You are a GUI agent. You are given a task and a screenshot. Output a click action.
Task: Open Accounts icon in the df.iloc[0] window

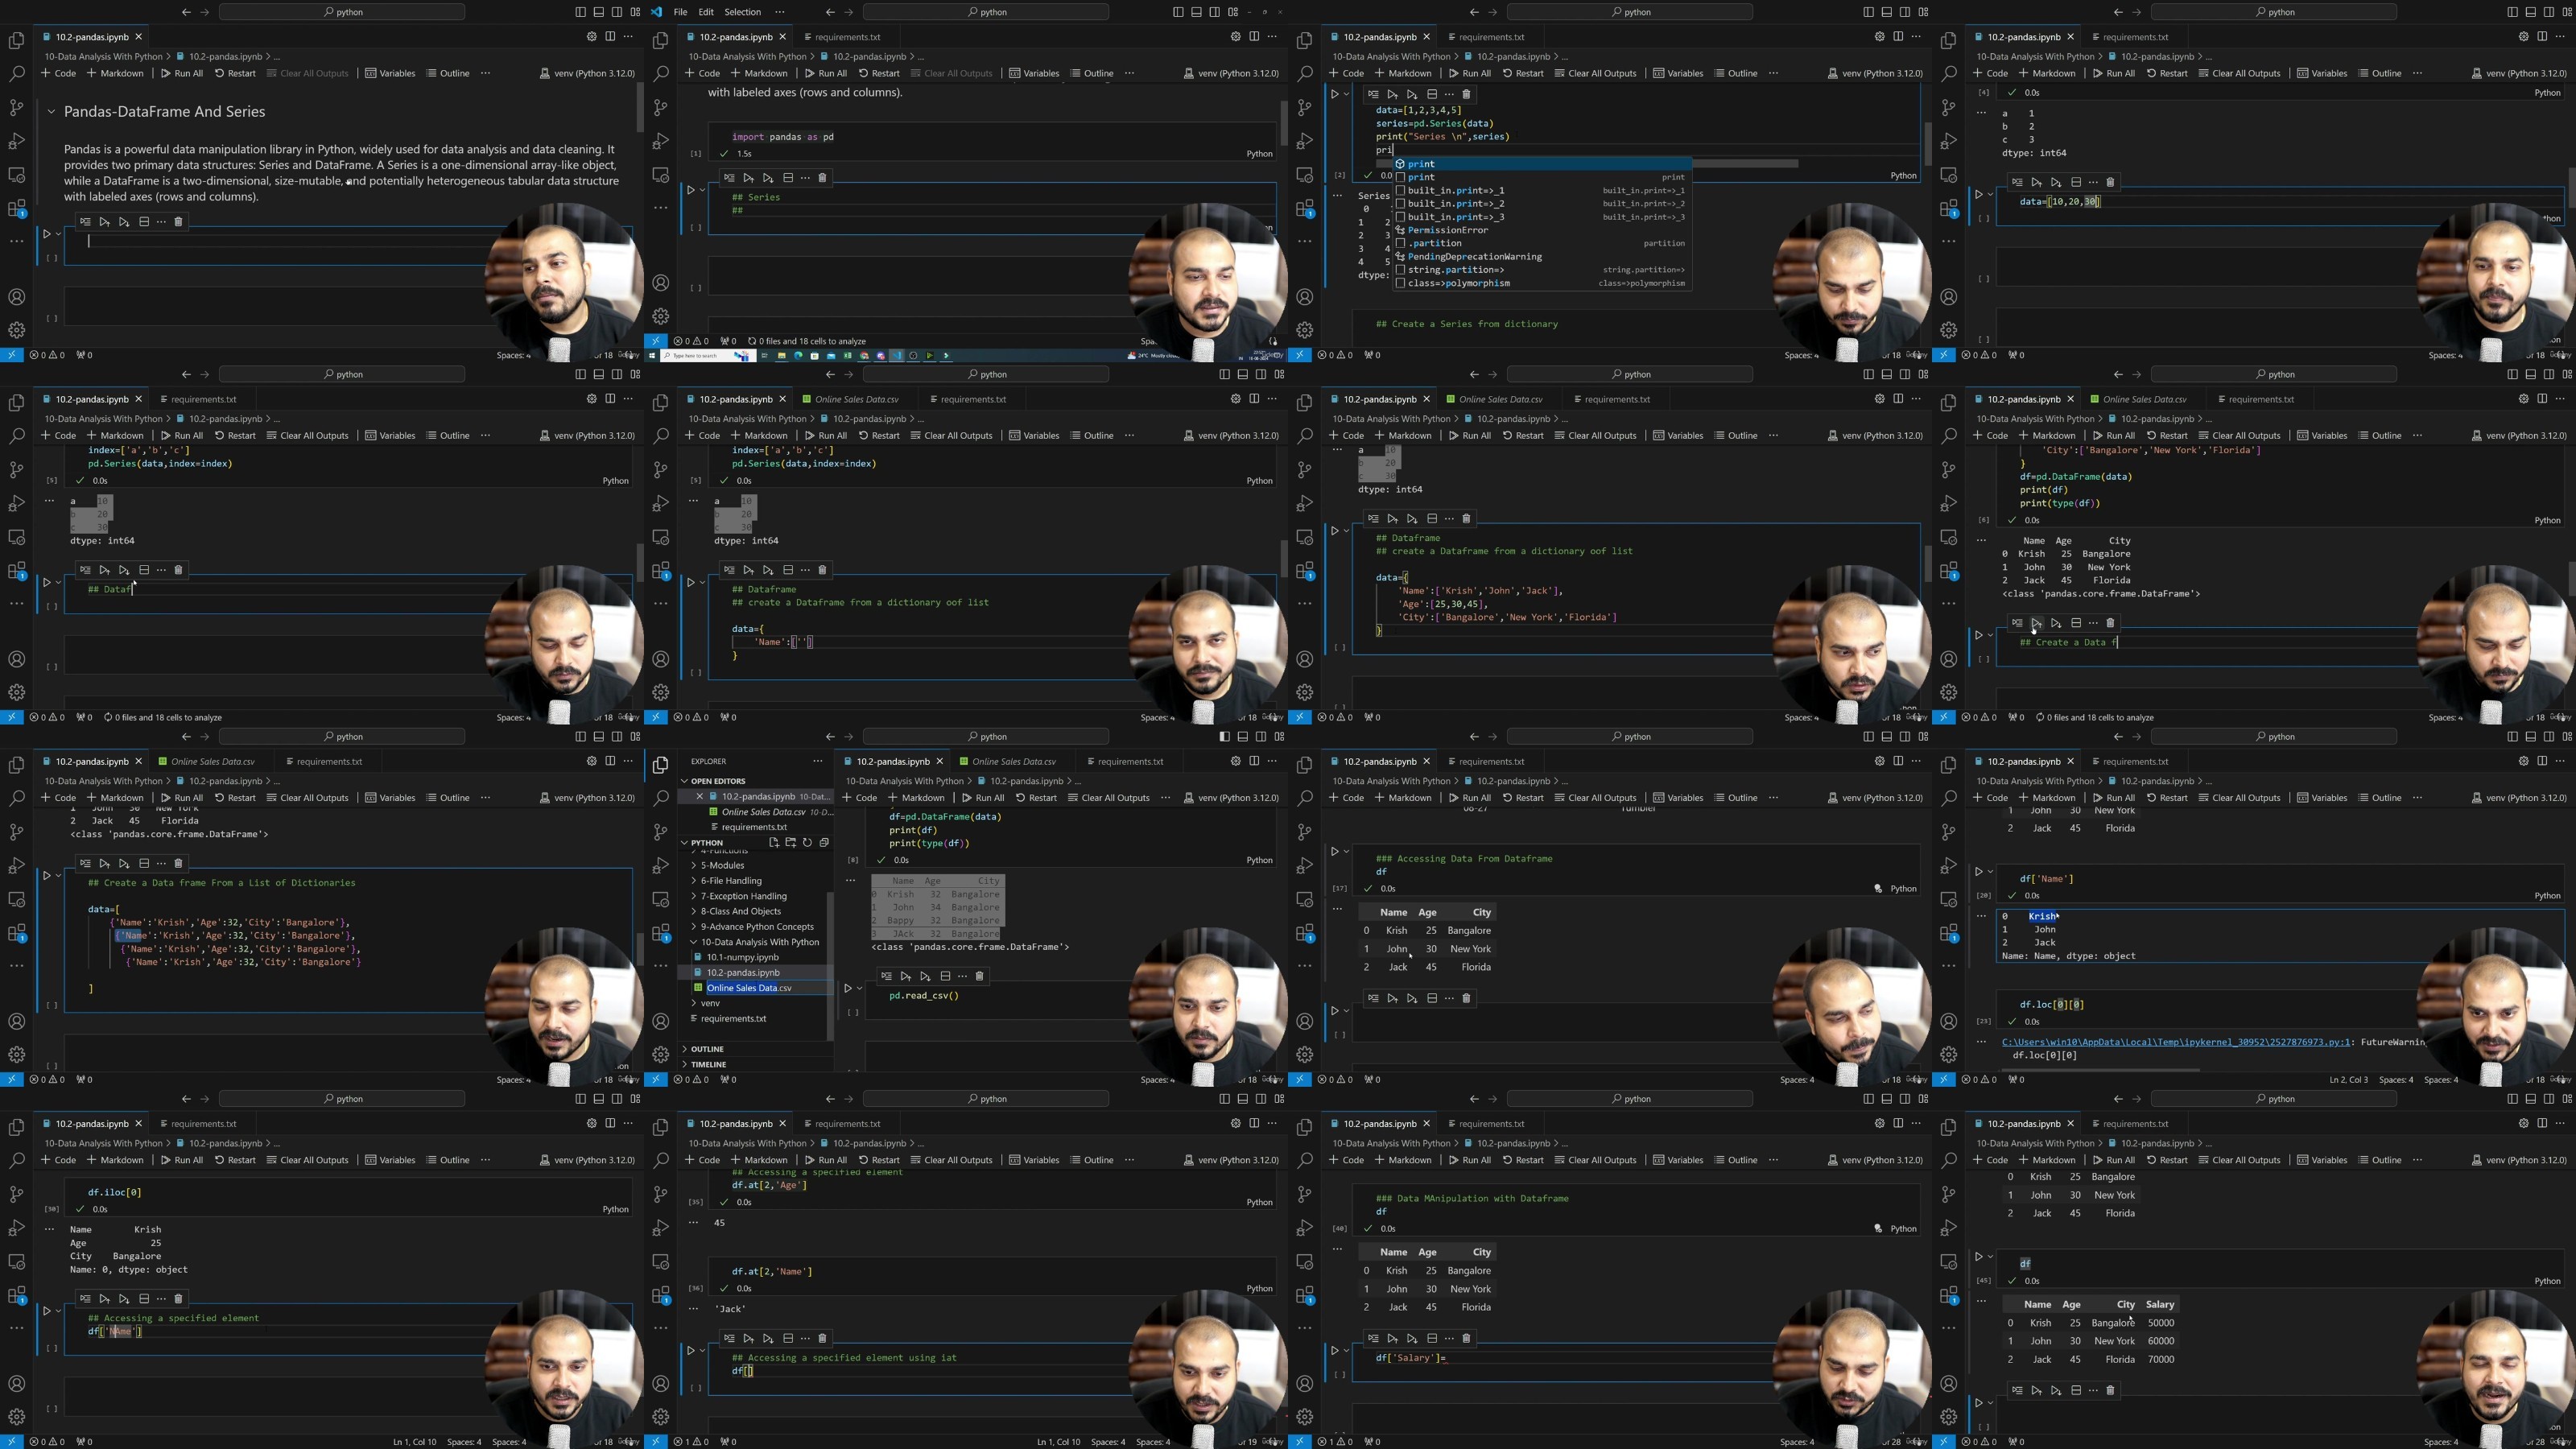[x=16, y=1384]
